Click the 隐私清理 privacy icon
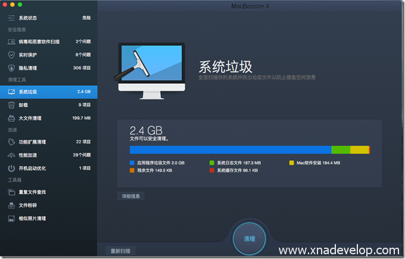Screen dimensions: 405x259 click(x=11, y=68)
